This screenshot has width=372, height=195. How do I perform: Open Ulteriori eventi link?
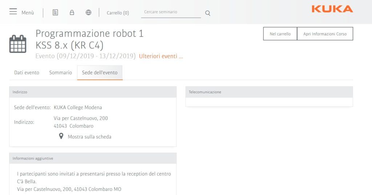(161, 56)
